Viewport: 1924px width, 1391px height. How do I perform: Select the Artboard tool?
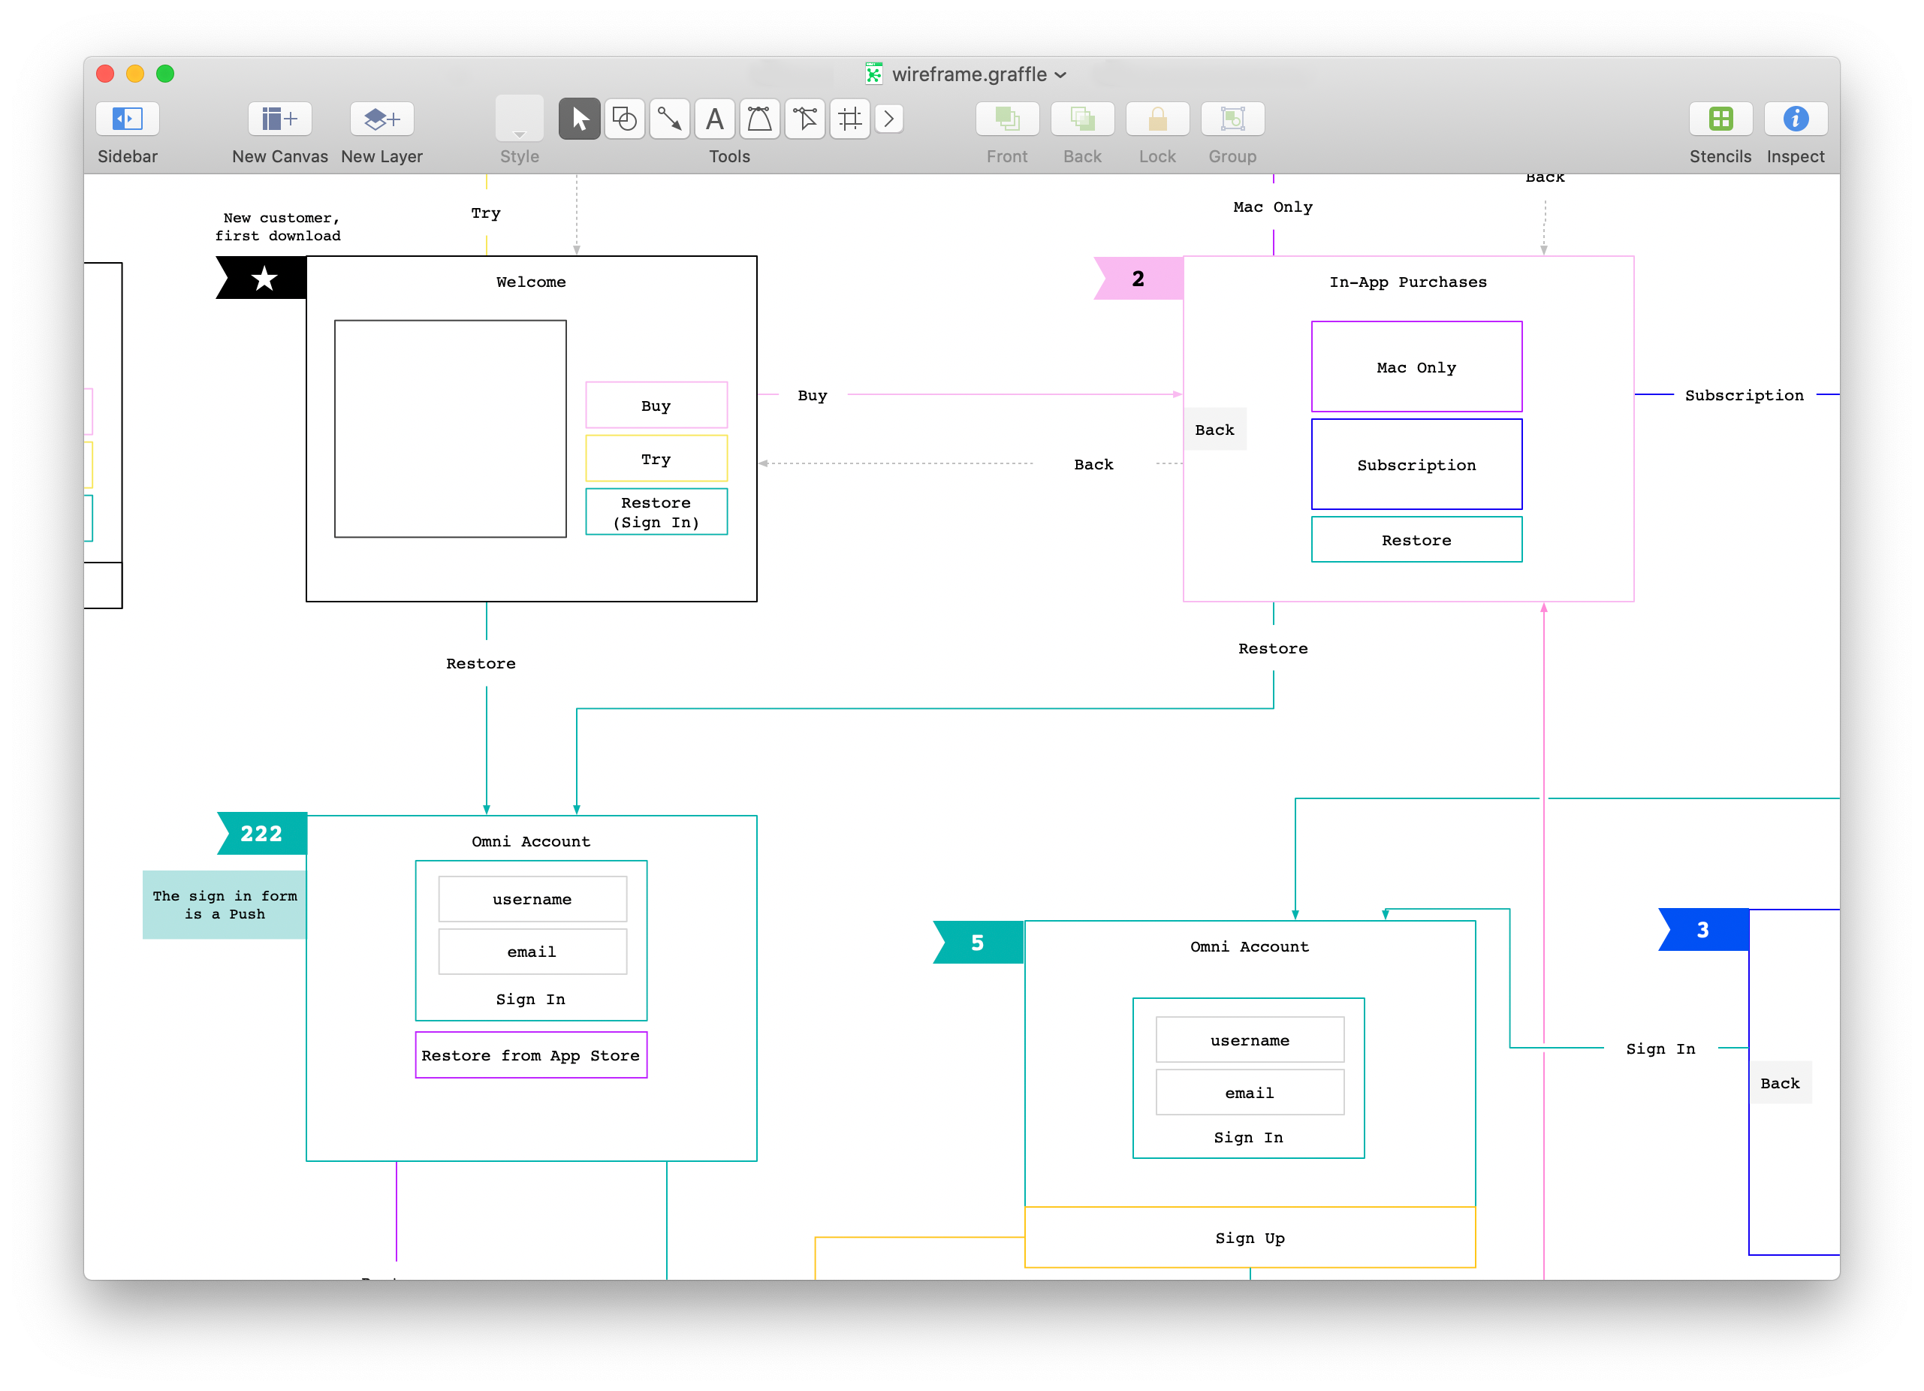849,119
